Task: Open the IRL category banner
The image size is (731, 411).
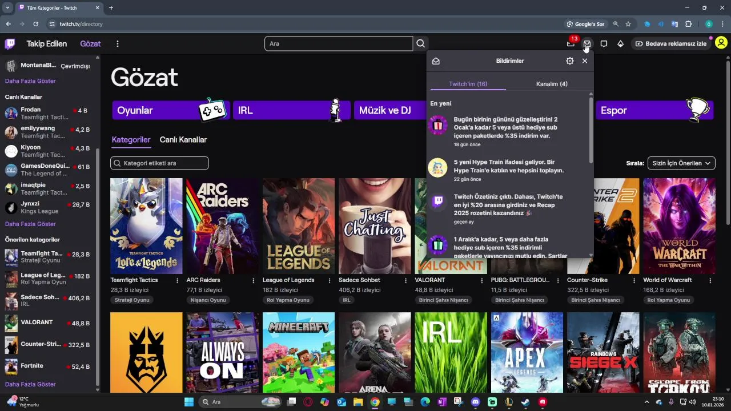Action: tap(292, 110)
